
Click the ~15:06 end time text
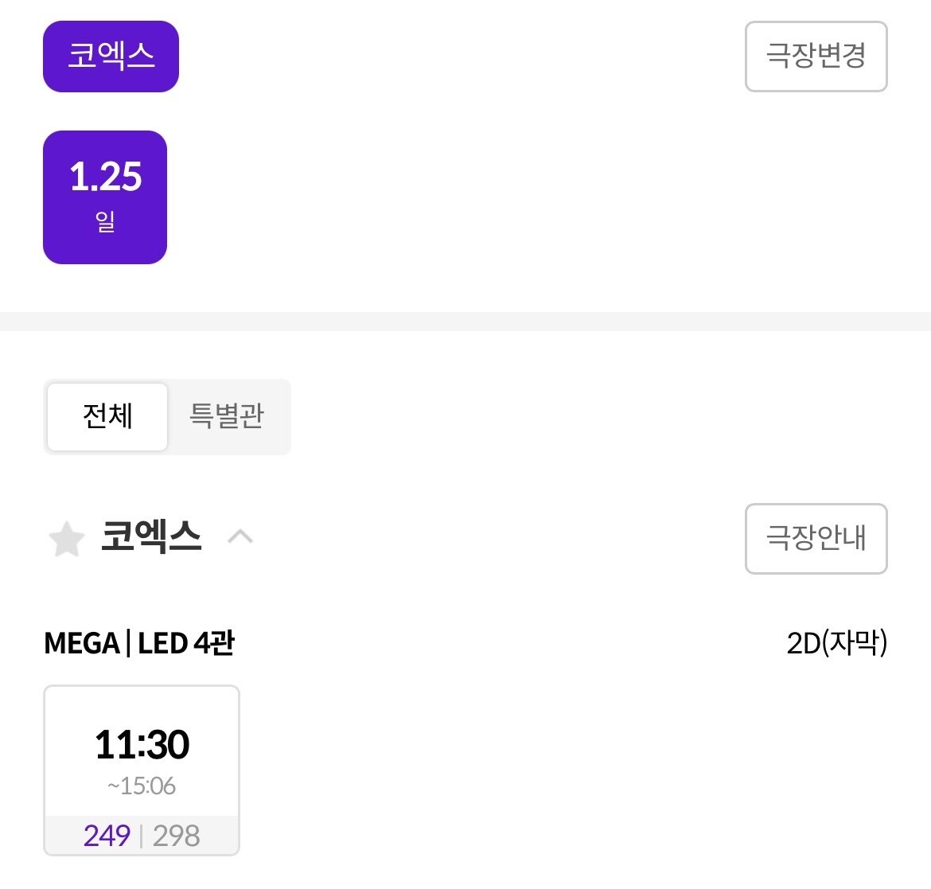(x=142, y=786)
